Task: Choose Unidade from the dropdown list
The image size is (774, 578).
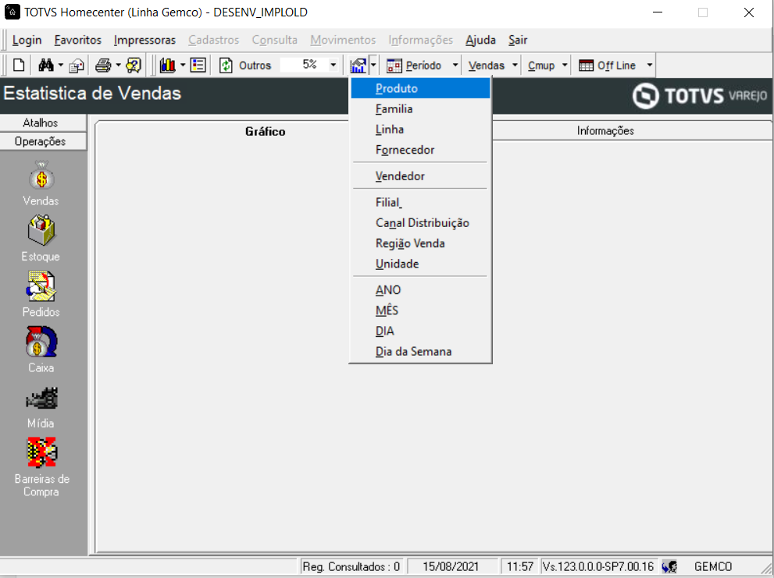Action: tap(420, 264)
